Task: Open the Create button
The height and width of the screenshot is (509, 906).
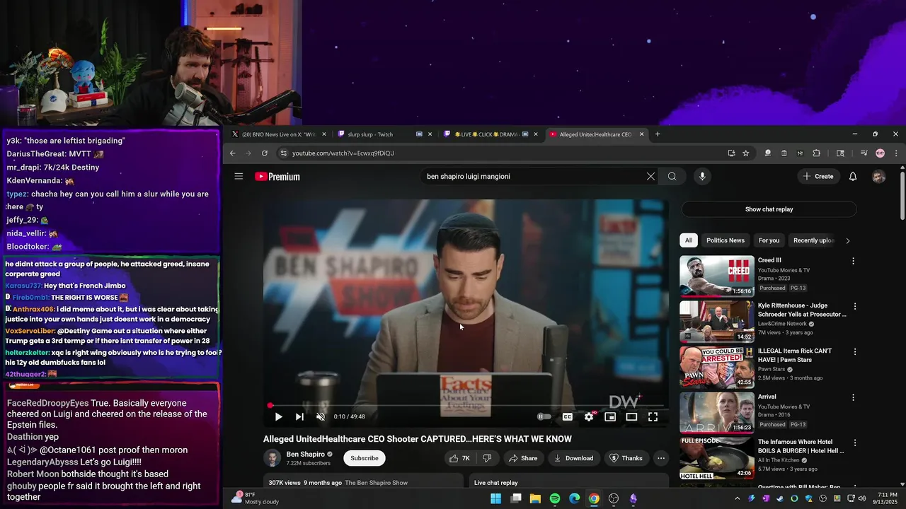Action: [818, 176]
